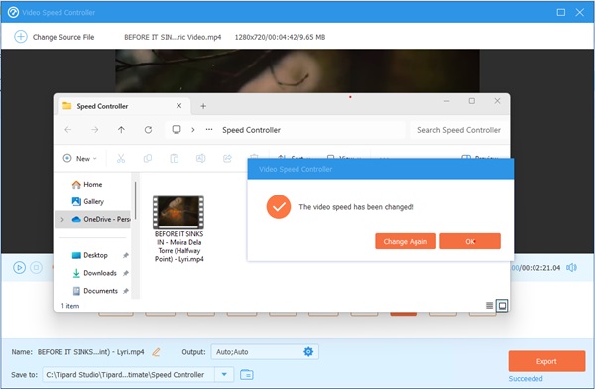Open output settings gear icon
This screenshot has height=389, width=595.
point(308,351)
